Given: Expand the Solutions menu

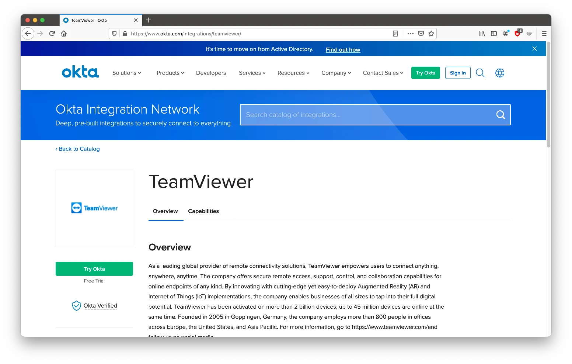Looking at the screenshot, I should [x=127, y=73].
